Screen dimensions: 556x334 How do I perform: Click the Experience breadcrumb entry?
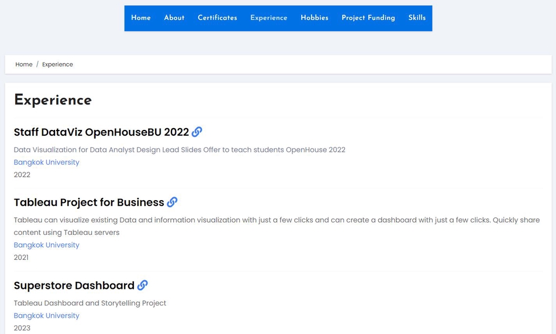tap(57, 64)
